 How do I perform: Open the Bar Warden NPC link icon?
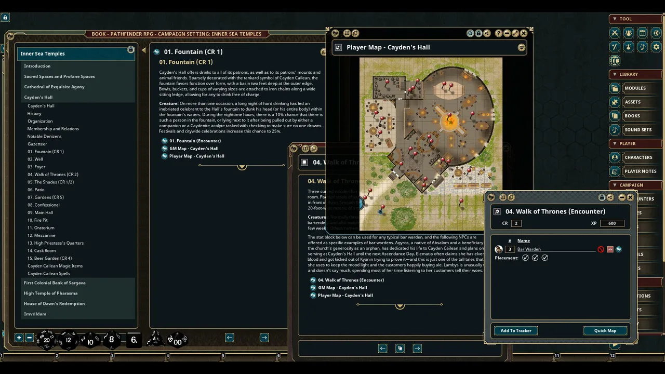click(x=619, y=249)
